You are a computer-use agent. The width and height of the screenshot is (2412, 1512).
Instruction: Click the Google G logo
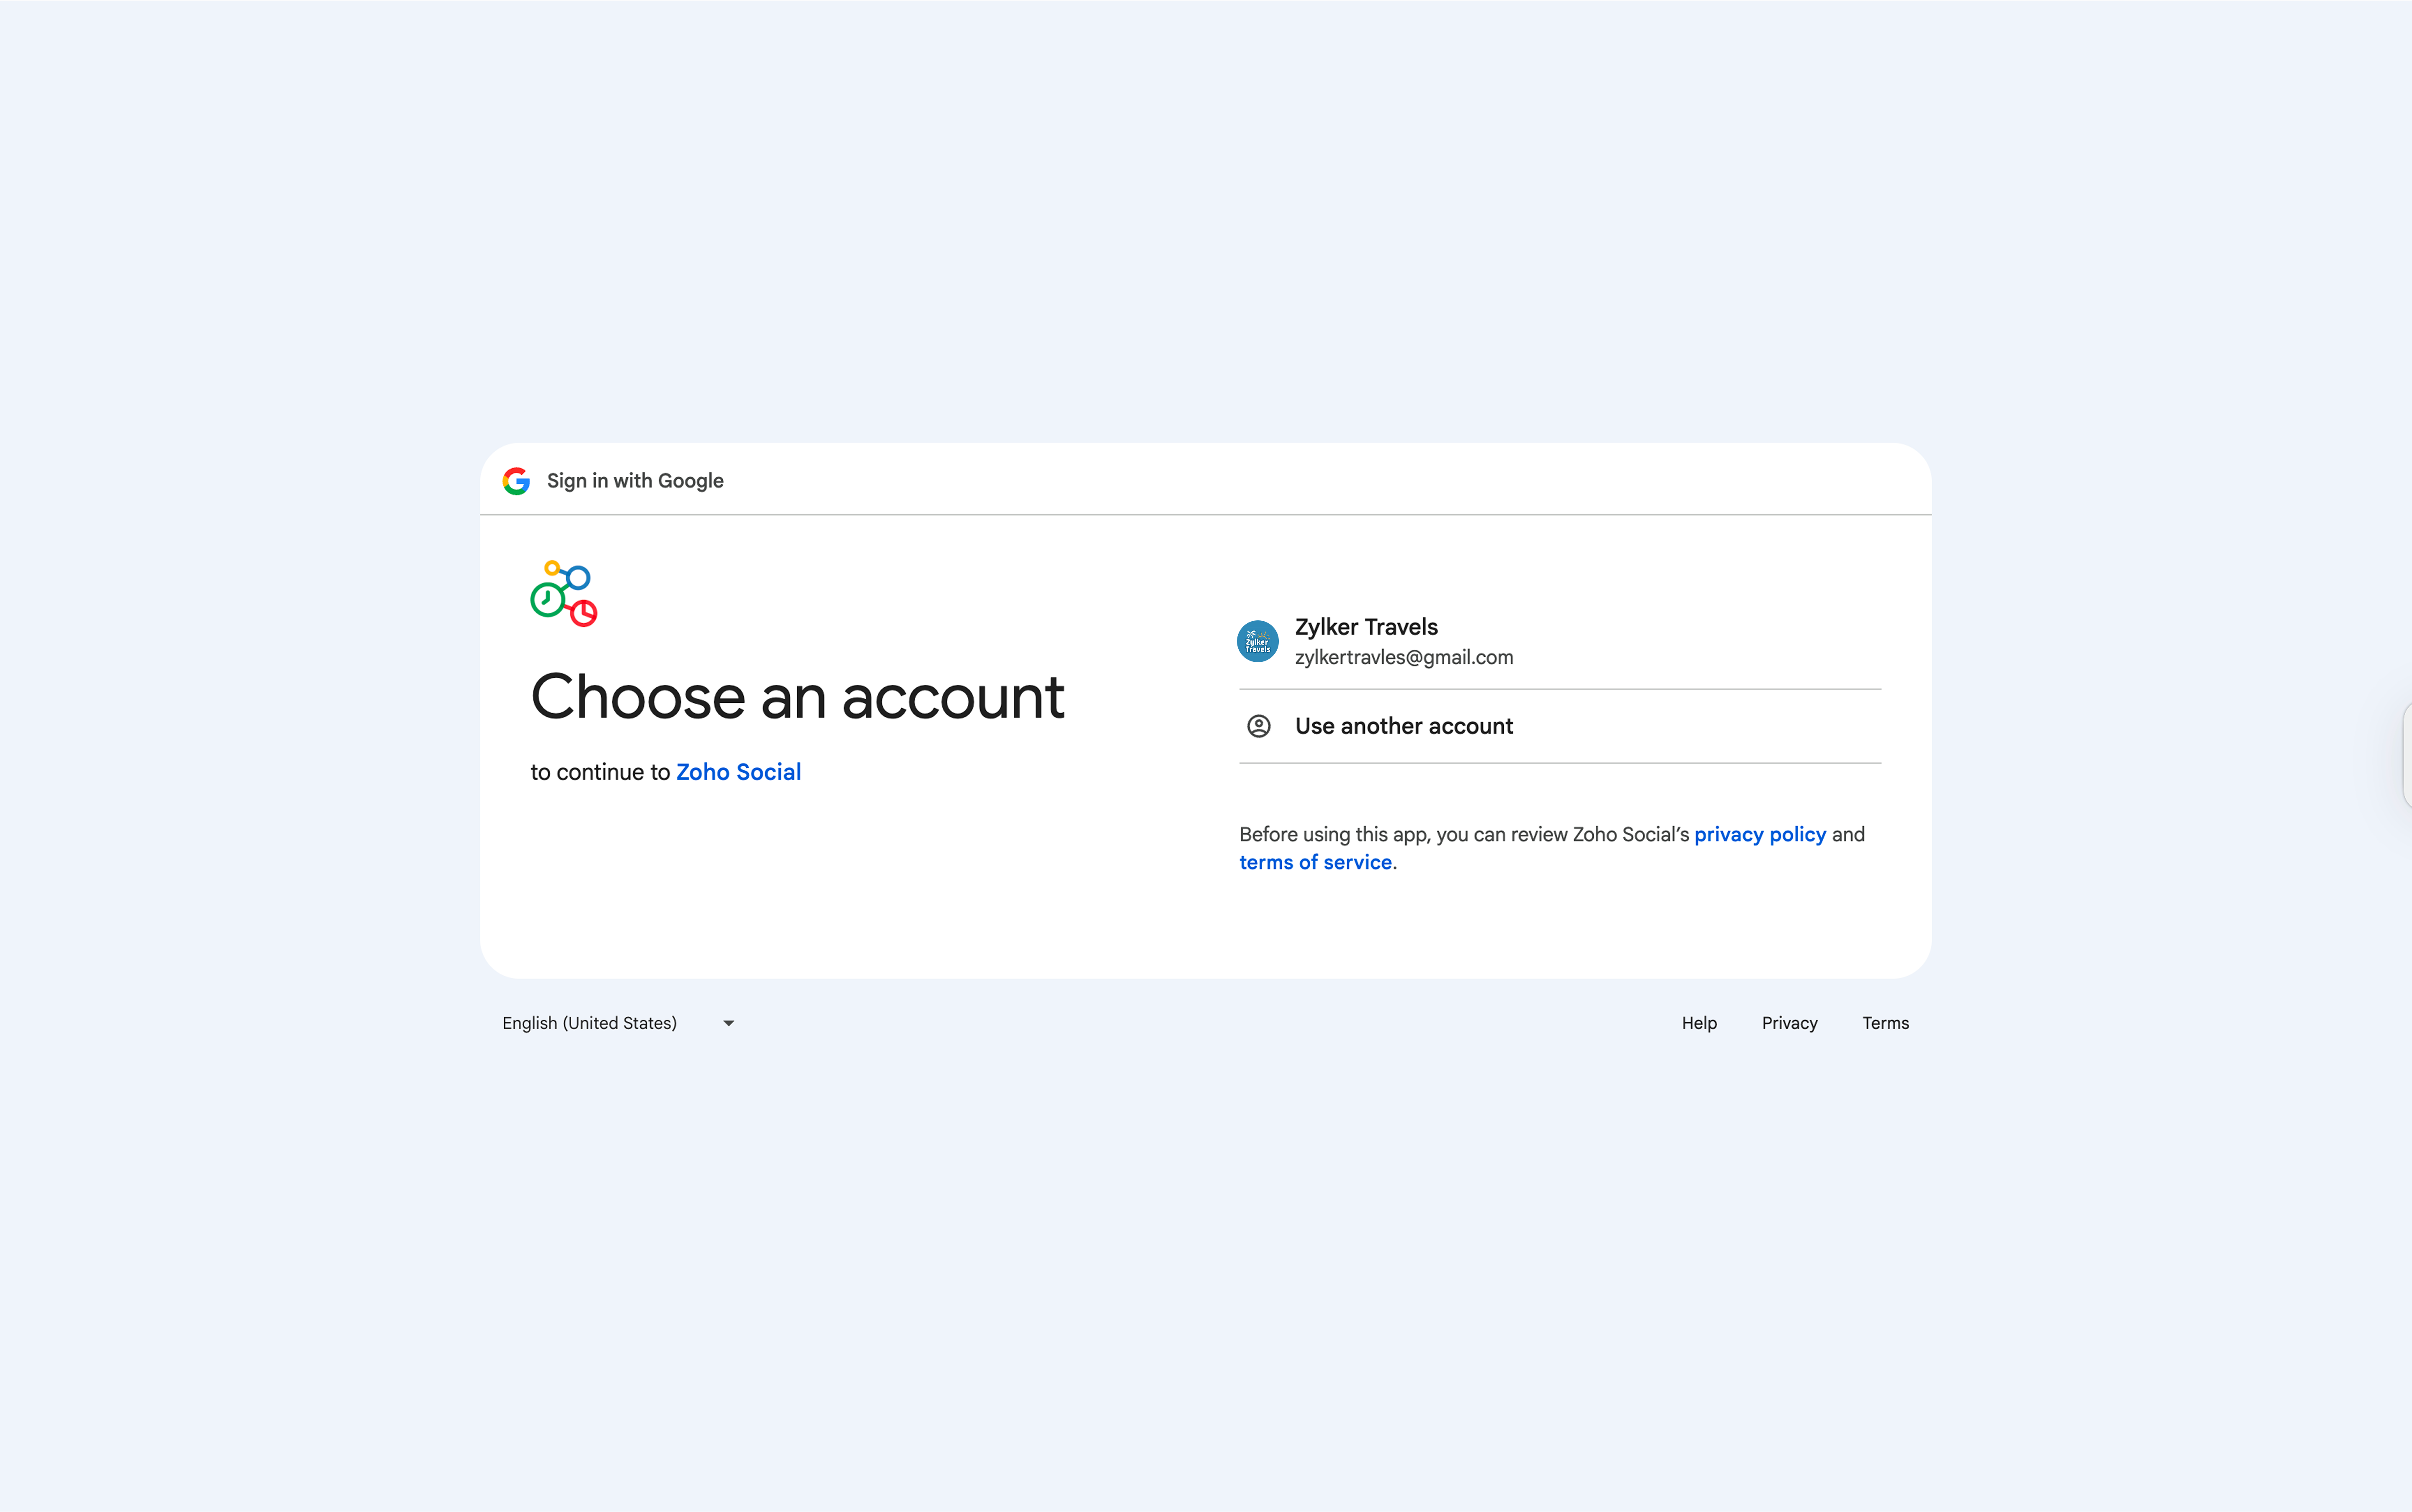point(516,481)
